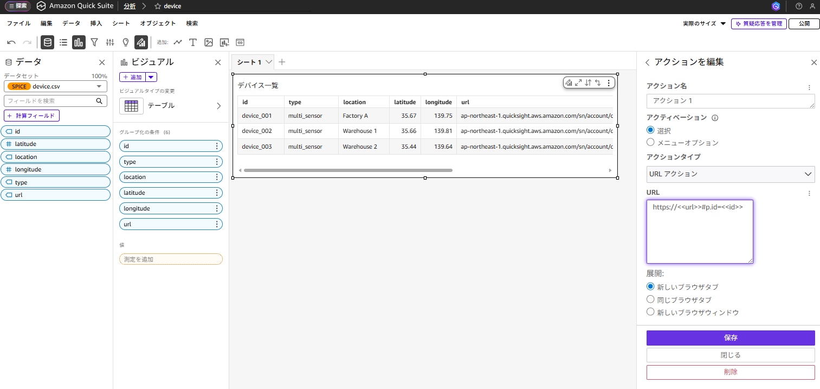Open the URL アクション type dropdown

coord(730,174)
